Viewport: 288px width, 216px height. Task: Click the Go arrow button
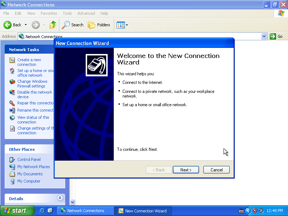click(x=273, y=36)
